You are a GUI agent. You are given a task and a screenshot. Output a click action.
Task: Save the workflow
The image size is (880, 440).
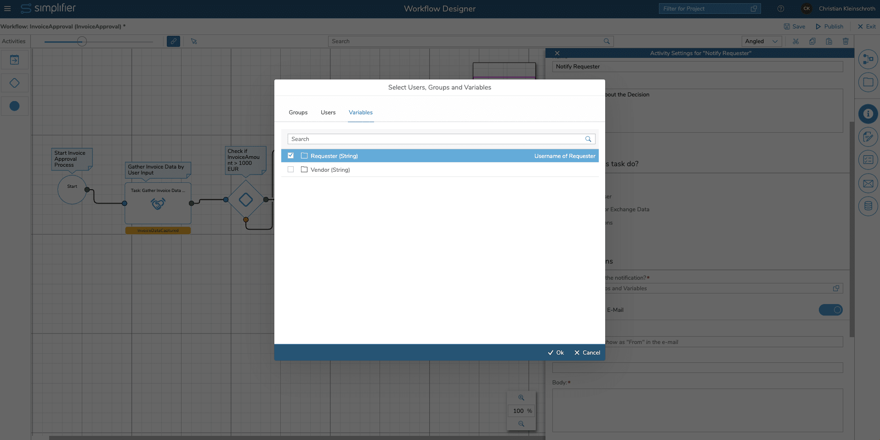(795, 27)
